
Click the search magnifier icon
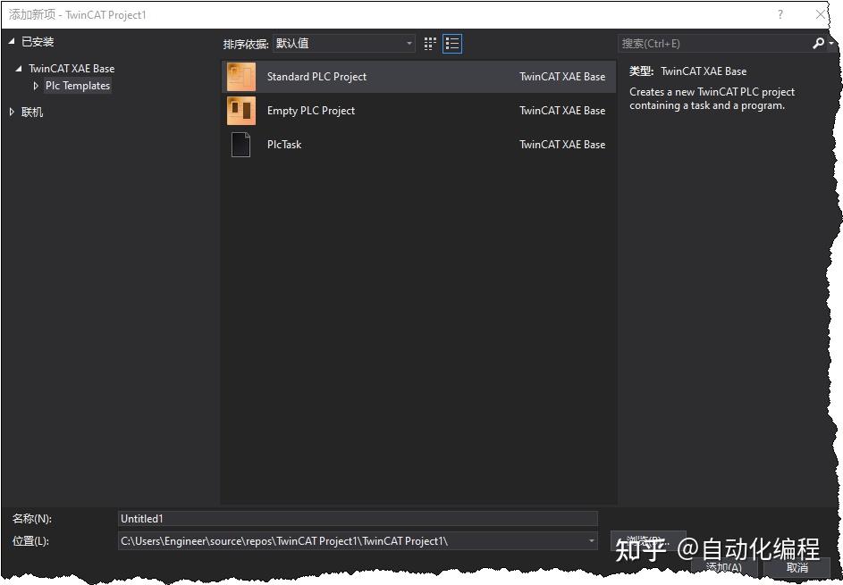819,43
